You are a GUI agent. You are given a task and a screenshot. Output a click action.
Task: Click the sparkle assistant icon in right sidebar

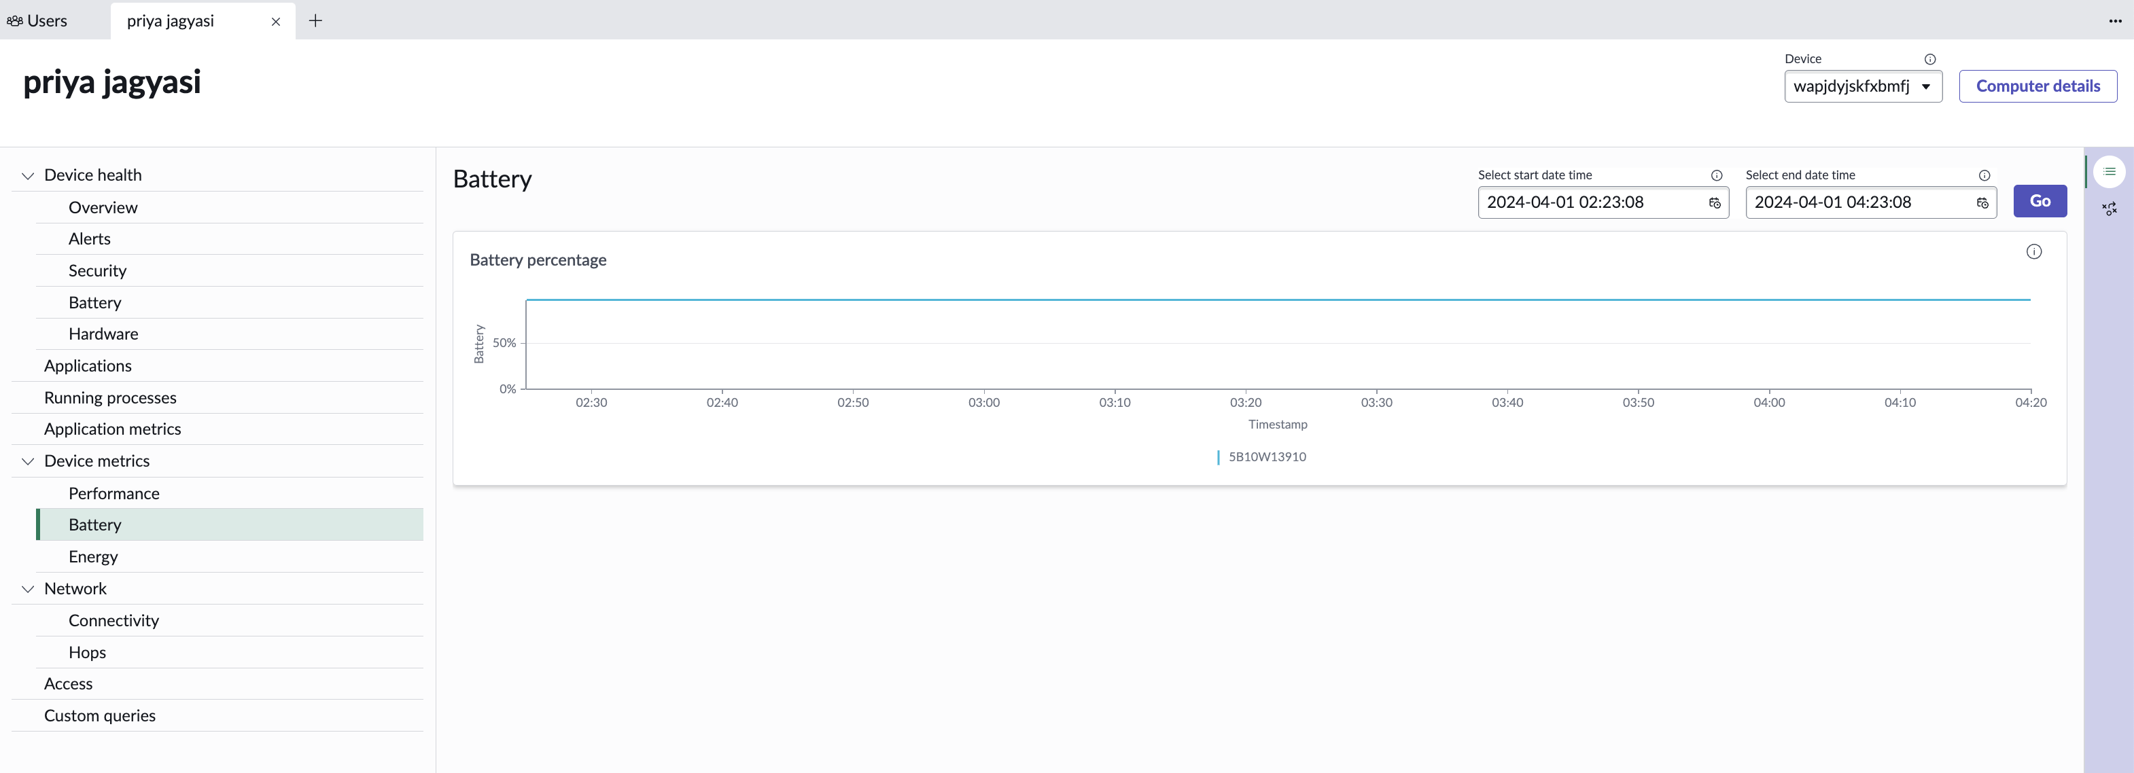point(2109,209)
